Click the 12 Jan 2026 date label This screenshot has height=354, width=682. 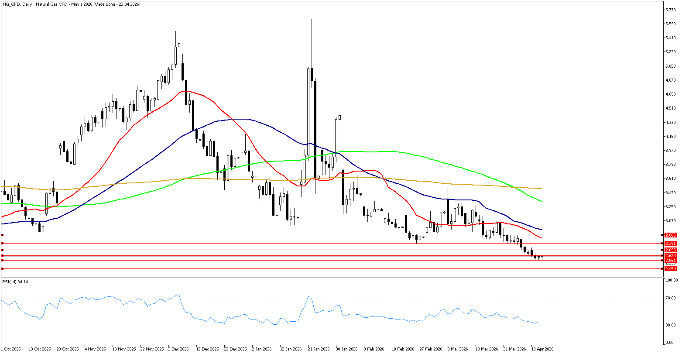pyautogui.click(x=291, y=349)
